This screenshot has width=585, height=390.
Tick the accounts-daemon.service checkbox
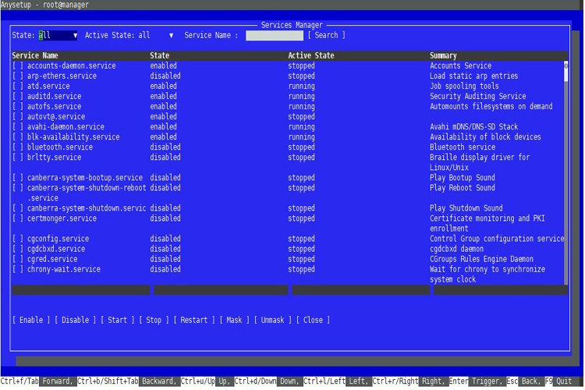coord(17,66)
